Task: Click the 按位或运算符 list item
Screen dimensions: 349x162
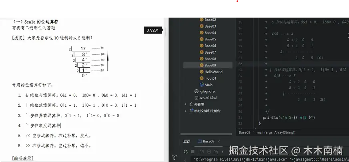Action: coord(77,105)
